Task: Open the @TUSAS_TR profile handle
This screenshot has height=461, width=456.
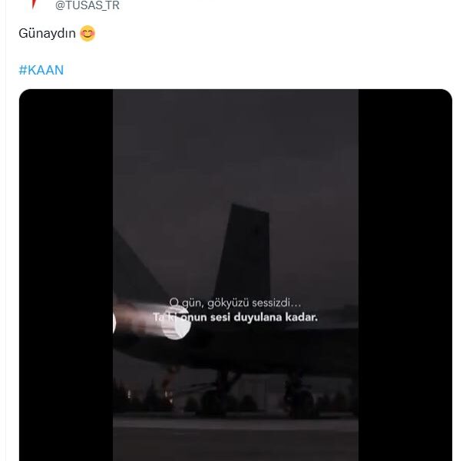Action: 88,5
